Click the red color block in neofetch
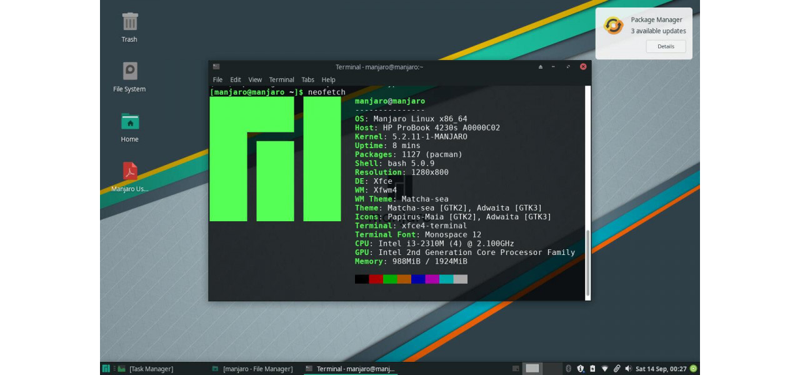 376,279
